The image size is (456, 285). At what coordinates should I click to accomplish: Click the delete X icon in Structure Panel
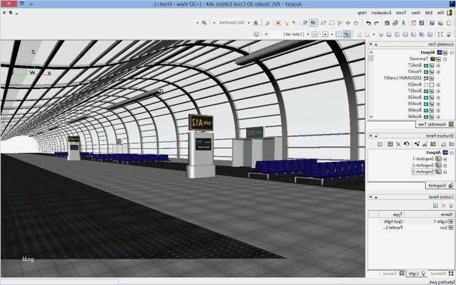click(398, 144)
